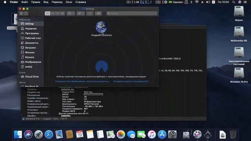Open Документы in the sidebar
This screenshot has height=141, width=251.
tap(31, 43)
